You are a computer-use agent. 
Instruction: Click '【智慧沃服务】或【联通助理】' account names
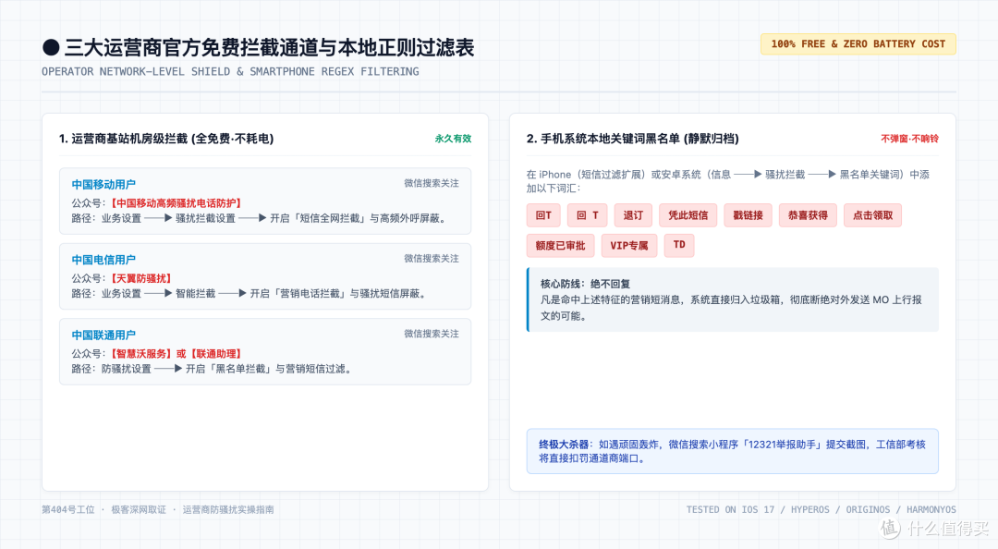[176, 353]
